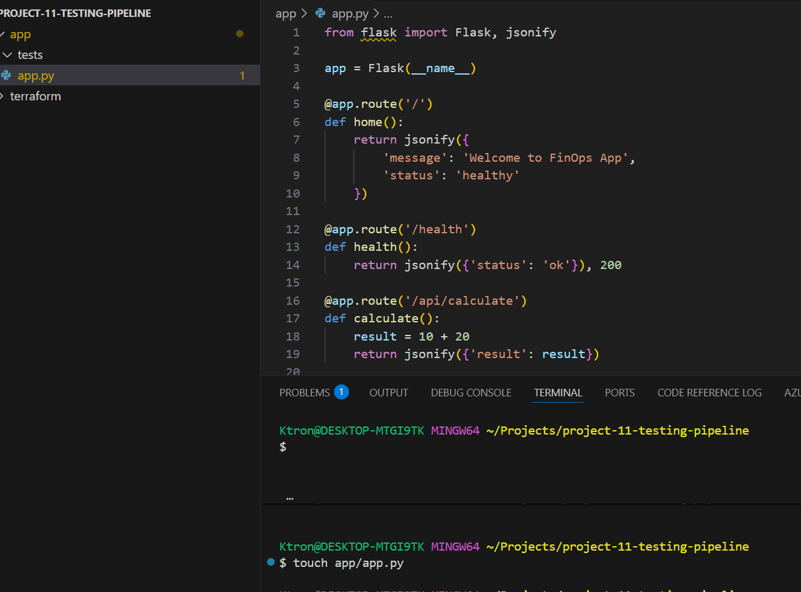Click the underlined flask word on line 1
The height and width of the screenshot is (592, 801).
coord(379,32)
